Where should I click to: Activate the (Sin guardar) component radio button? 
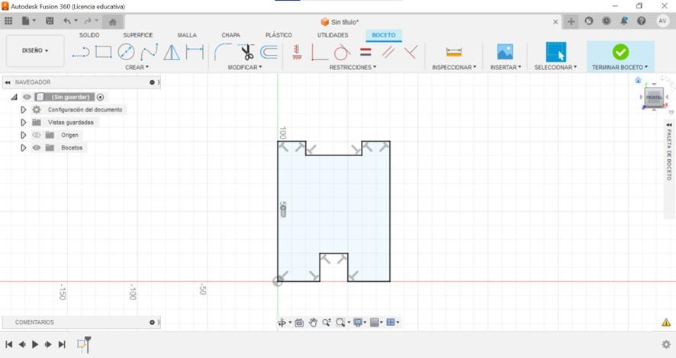click(x=101, y=97)
